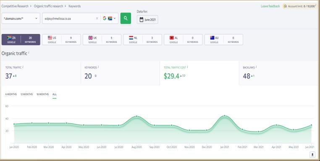This screenshot has width=320, height=161.
Task: Click the Organic traffic research breadcrumb
Action: pyautogui.click(x=49, y=6)
